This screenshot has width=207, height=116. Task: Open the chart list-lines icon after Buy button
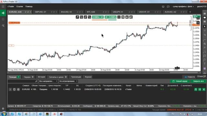[x=119, y=17]
